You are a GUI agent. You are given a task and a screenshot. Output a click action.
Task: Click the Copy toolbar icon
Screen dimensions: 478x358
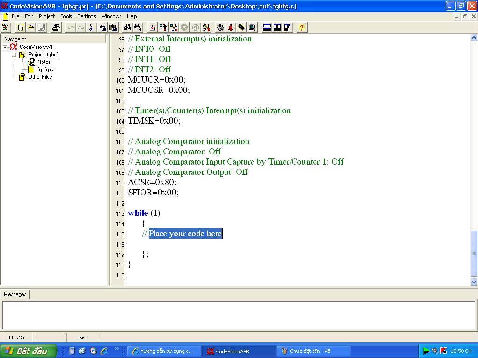click(x=102, y=28)
